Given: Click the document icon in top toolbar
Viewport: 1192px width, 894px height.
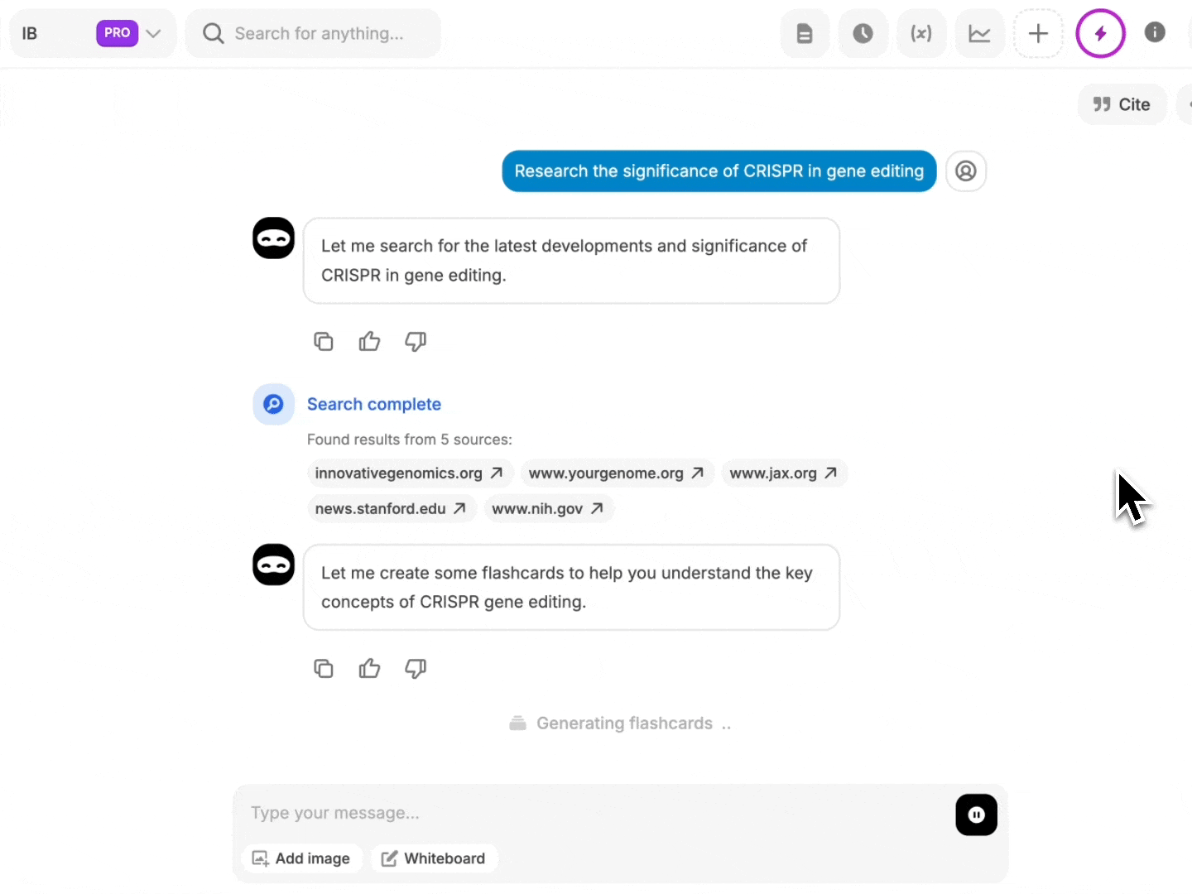Looking at the screenshot, I should click(805, 34).
